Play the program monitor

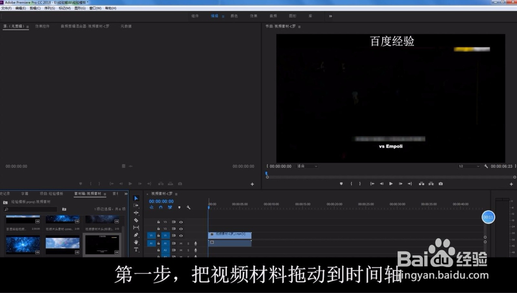pos(391,184)
